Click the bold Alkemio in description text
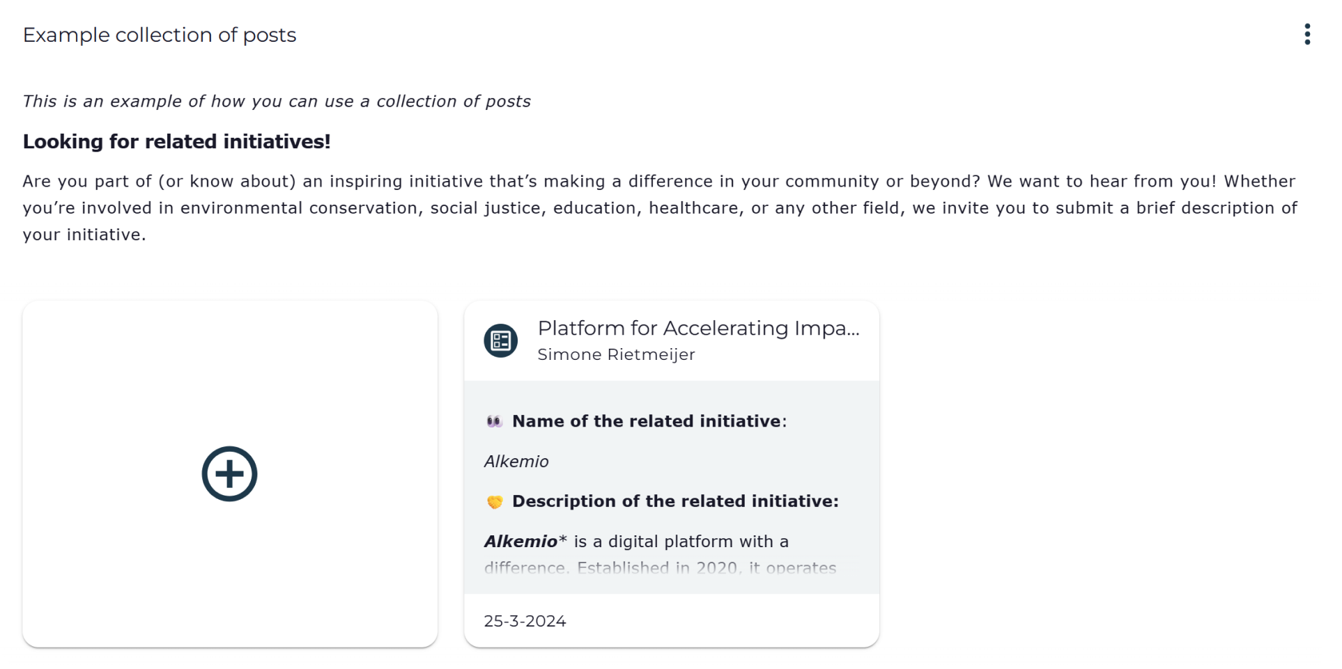Screen dimensions: 1342x669 pyautogui.click(x=520, y=542)
